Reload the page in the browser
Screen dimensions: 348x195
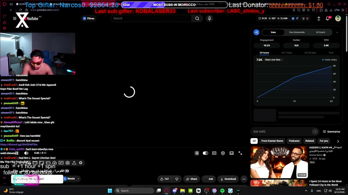pyautogui.click(x=20, y=10)
